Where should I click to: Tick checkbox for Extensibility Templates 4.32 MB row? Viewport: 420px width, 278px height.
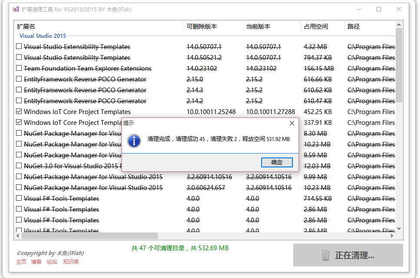click(x=19, y=46)
